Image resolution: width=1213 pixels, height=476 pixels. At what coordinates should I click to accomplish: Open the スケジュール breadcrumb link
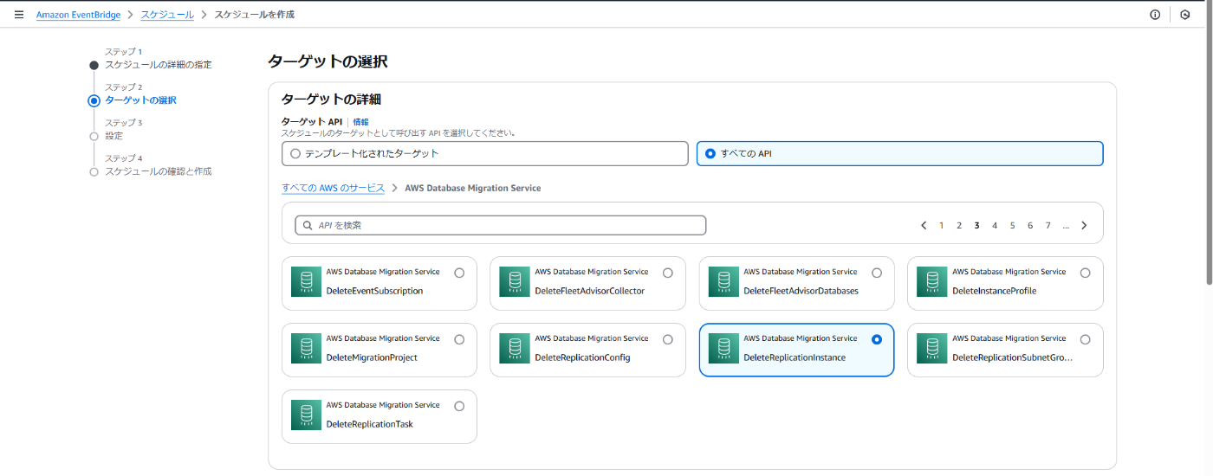pos(167,15)
